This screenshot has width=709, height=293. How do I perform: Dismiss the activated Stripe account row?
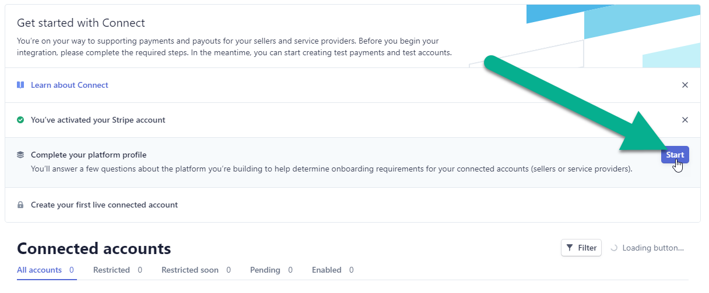point(685,120)
